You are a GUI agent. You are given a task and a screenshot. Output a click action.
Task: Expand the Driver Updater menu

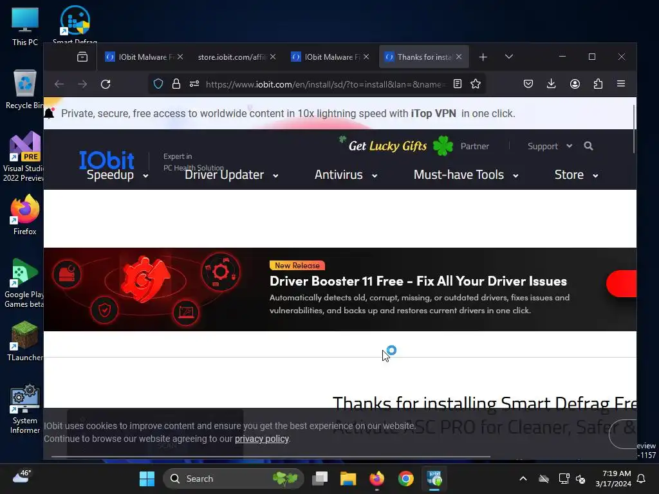[231, 175]
